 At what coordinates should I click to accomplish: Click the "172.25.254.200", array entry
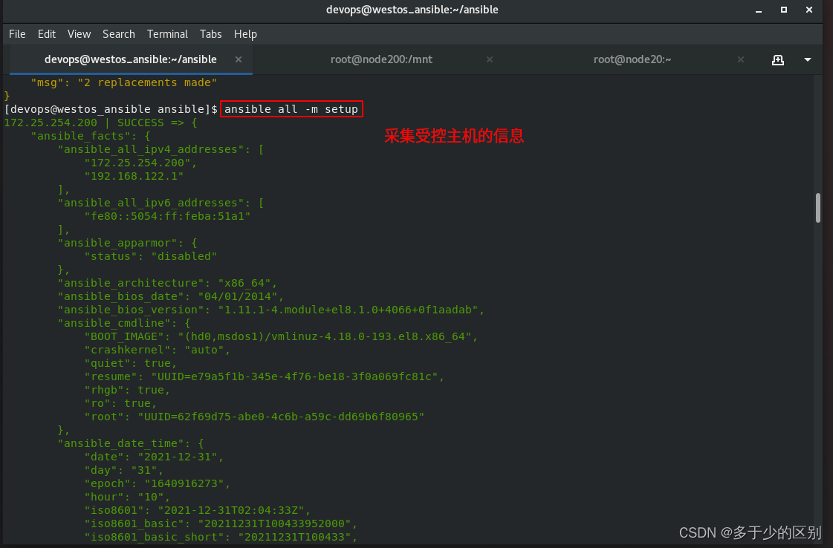(140, 163)
